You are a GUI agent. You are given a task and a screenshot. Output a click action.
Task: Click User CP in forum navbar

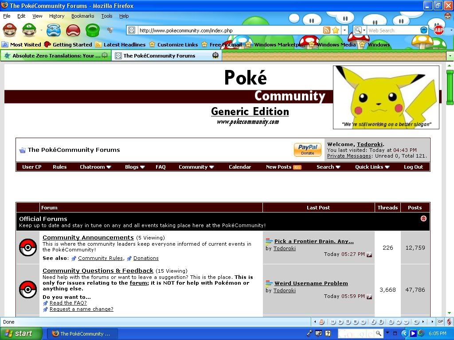(32, 167)
